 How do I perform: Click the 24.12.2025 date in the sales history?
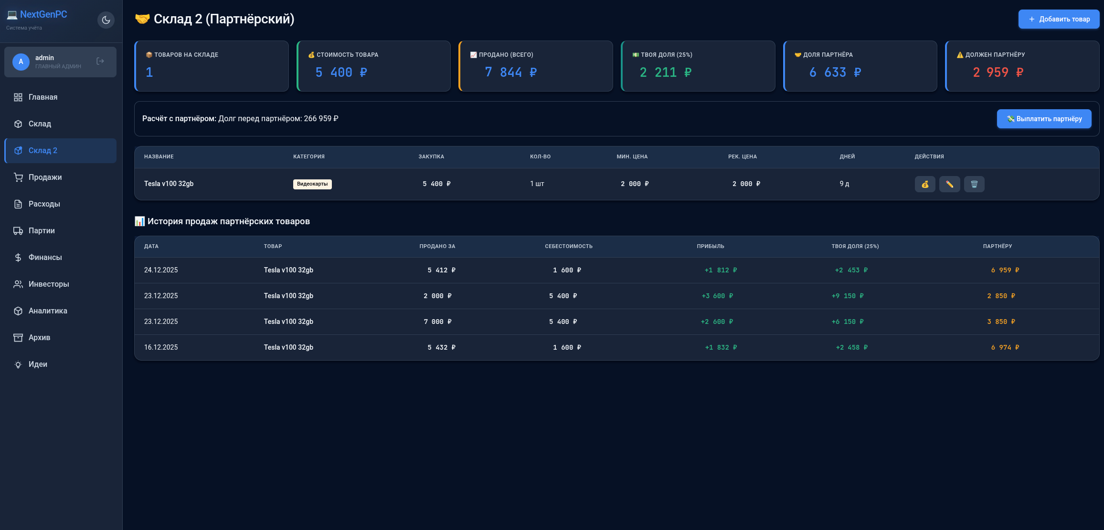pos(161,270)
